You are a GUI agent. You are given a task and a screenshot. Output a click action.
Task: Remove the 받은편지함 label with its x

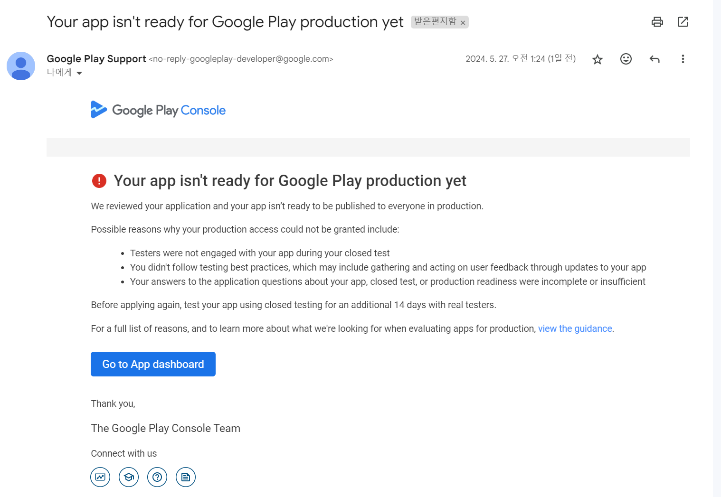click(x=463, y=23)
